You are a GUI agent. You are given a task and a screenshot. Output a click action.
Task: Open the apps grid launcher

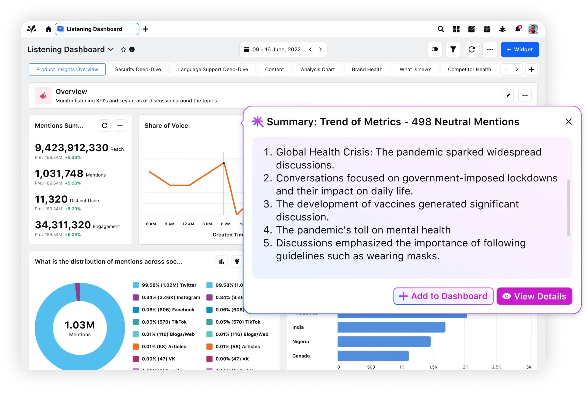coord(456,29)
